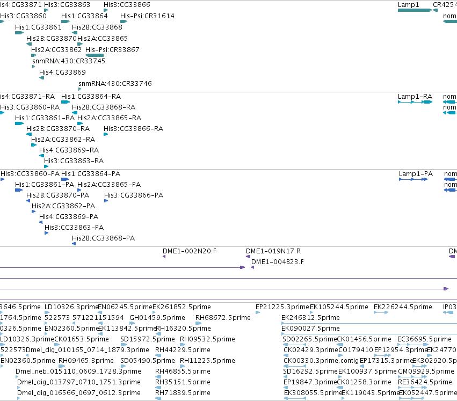Image resolution: width=457 pixels, height=401 pixels.
Task: Open the His2B:CG33868 gene label
Action: click(97, 27)
